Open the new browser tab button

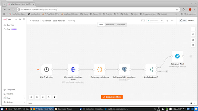(38, 4)
